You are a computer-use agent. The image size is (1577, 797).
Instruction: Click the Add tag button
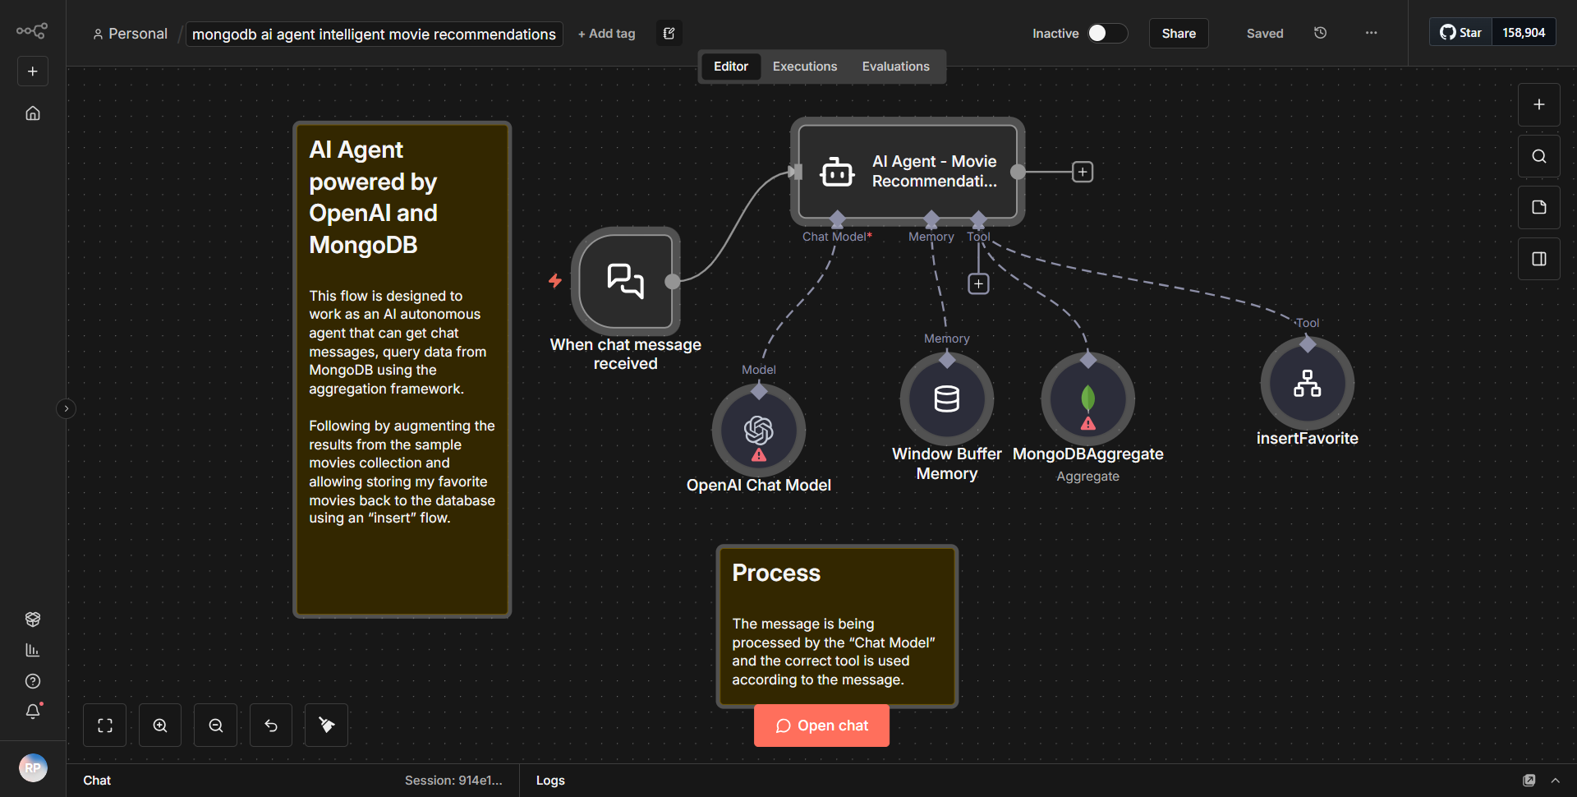point(606,34)
